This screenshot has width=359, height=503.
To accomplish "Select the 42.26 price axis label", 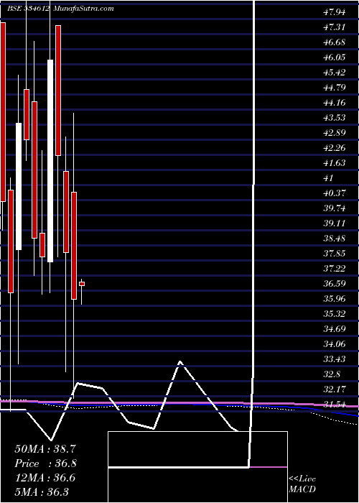I will (335, 148).
